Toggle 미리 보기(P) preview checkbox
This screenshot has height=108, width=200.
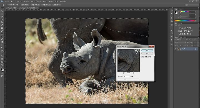coord(142,57)
